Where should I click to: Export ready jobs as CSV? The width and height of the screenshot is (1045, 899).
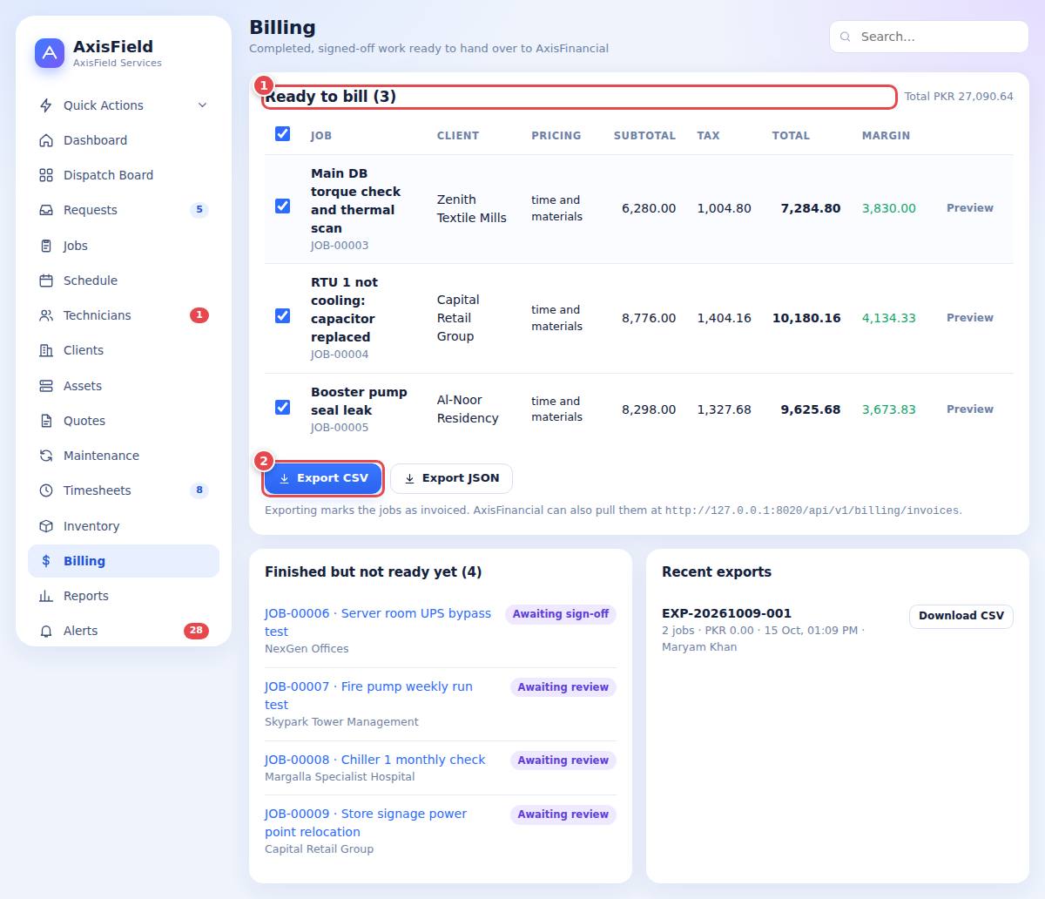tap(323, 478)
